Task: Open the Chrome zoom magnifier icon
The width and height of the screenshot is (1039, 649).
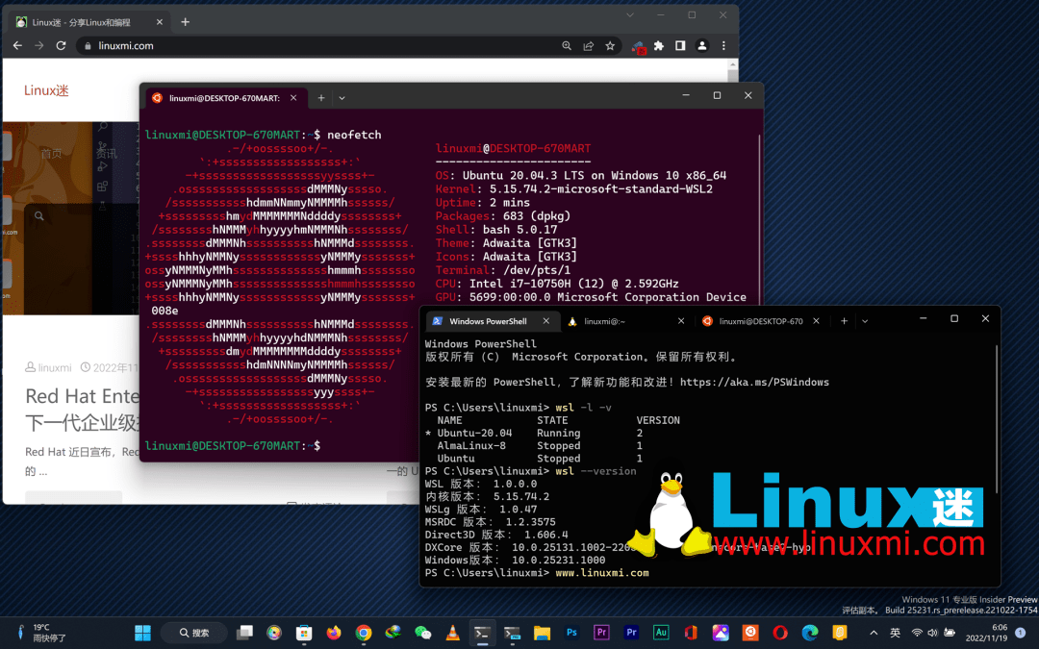Action: (567, 46)
